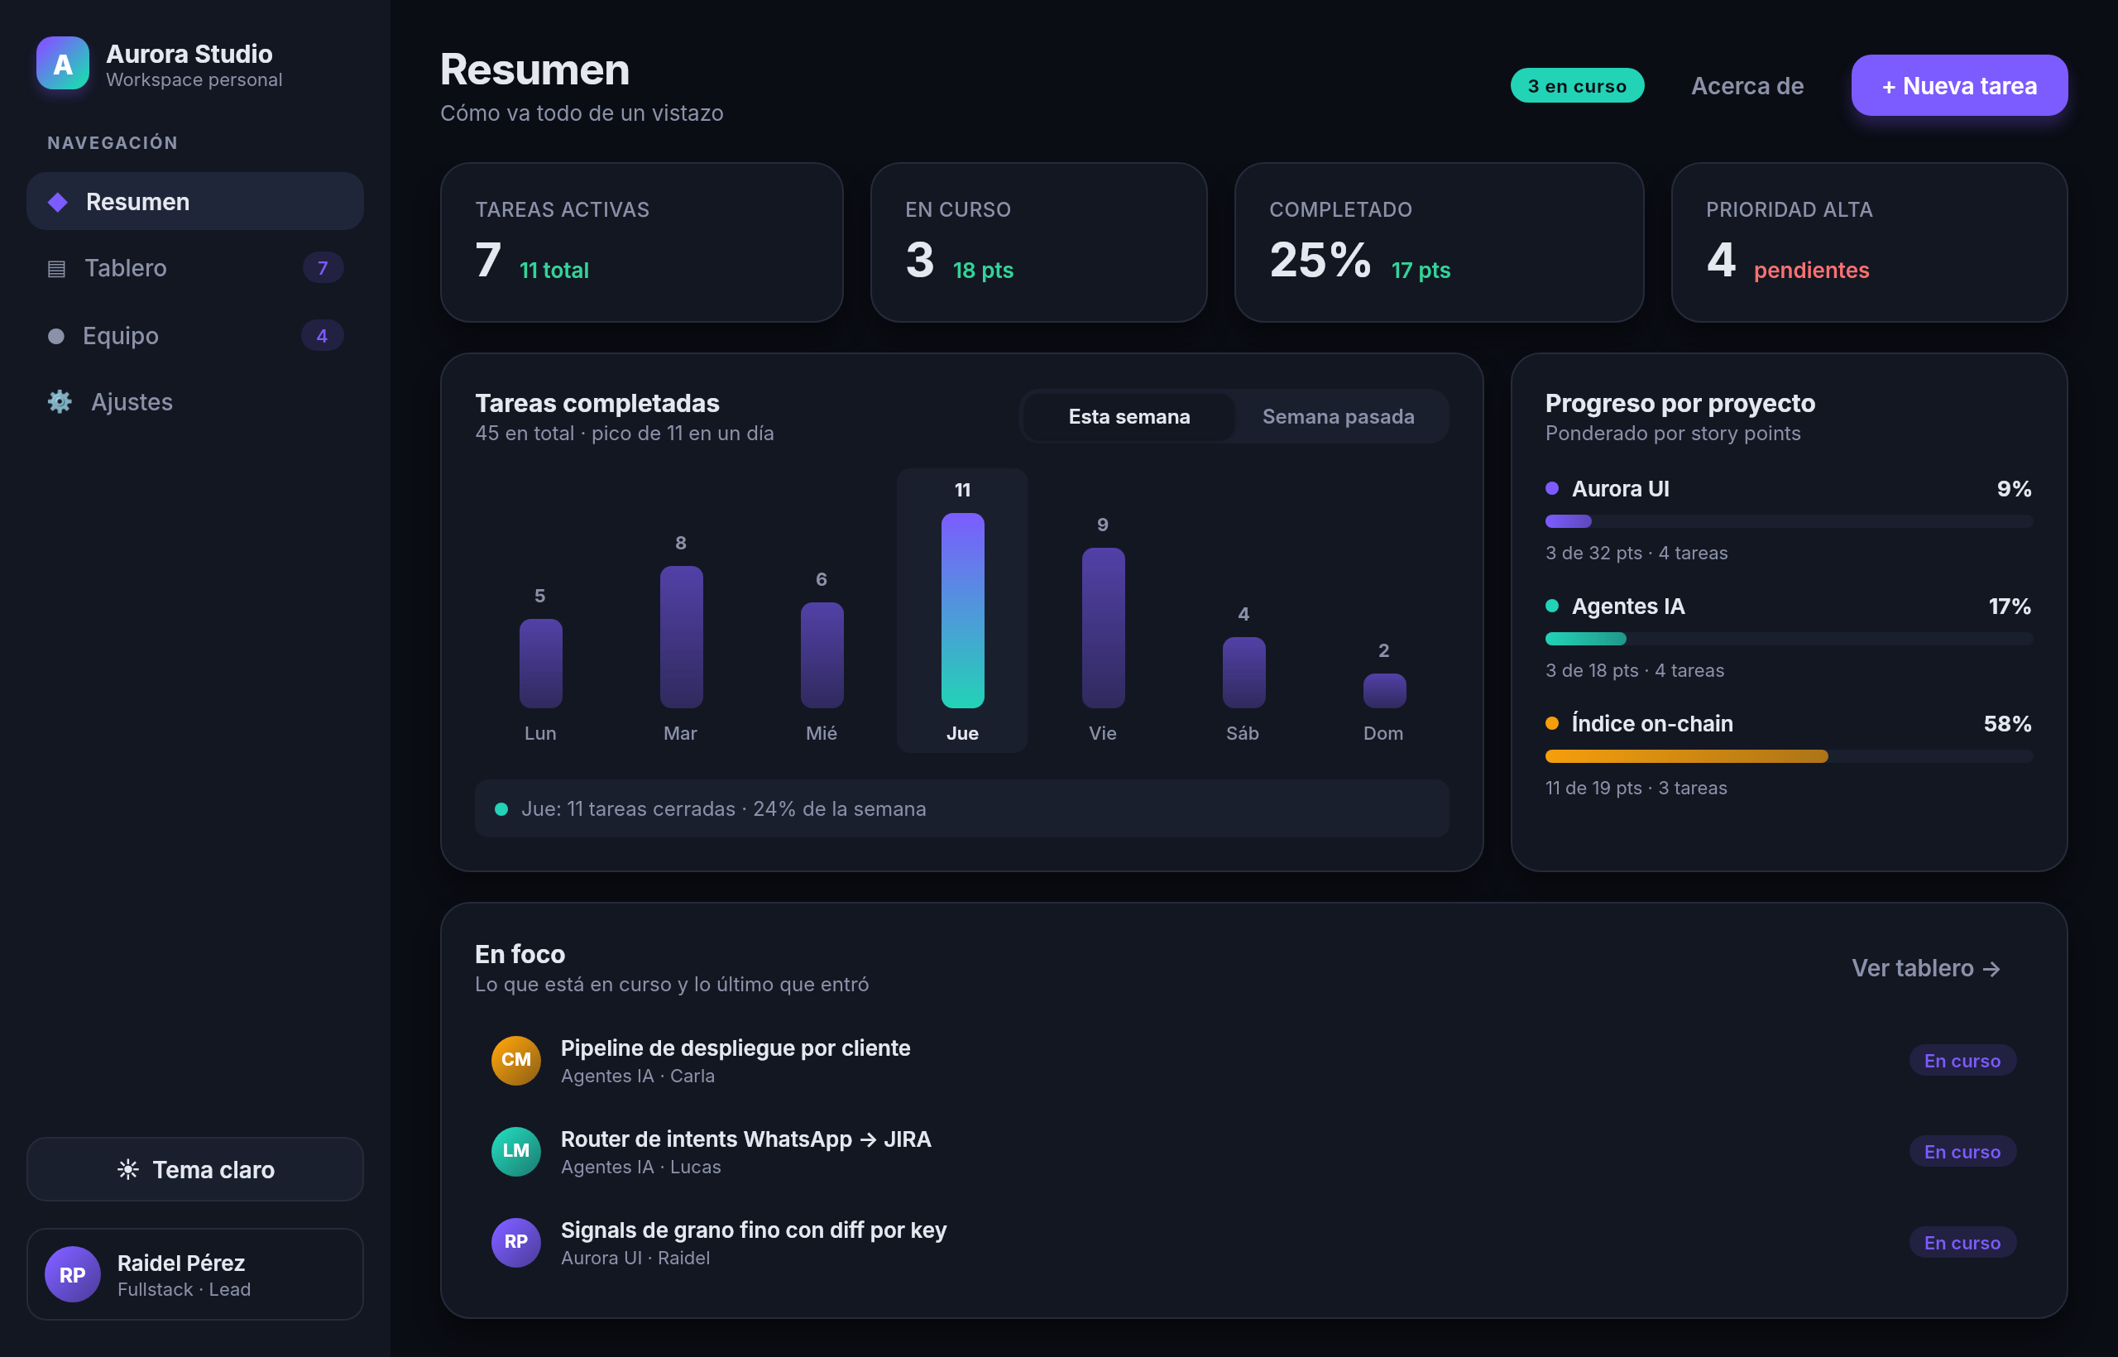
Task: Select the Mar bar in chart
Action: [x=681, y=637]
